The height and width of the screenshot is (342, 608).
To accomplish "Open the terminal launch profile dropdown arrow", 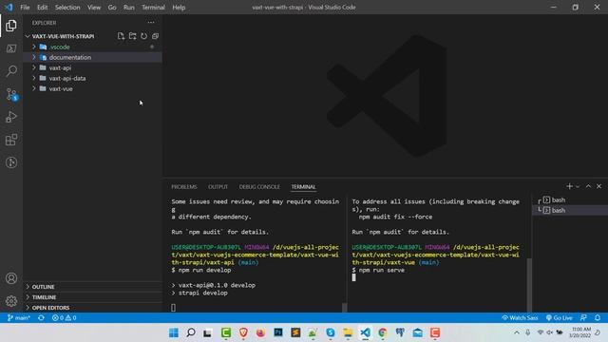I will tap(578, 187).
